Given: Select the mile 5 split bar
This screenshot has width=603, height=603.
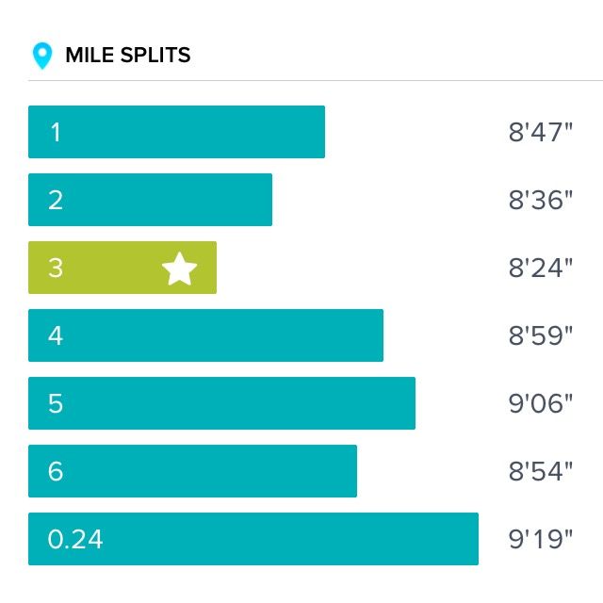Looking at the screenshot, I should click(221, 403).
